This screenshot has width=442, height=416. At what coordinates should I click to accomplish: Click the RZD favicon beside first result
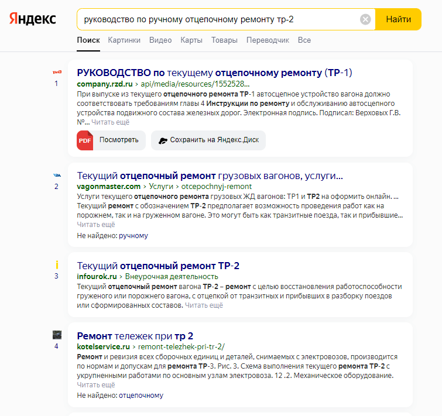pos(57,72)
